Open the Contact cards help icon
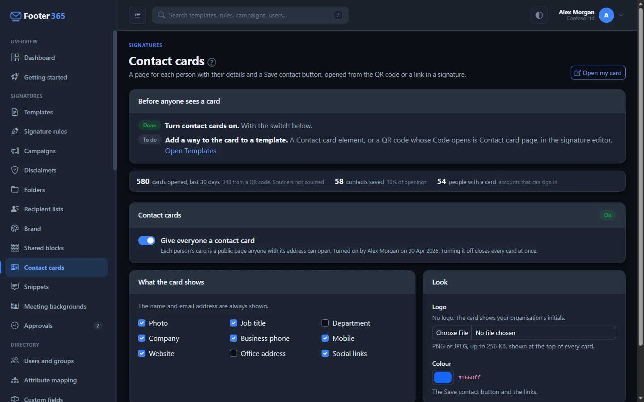The width and height of the screenshot is (644, 402). [212, 62]
